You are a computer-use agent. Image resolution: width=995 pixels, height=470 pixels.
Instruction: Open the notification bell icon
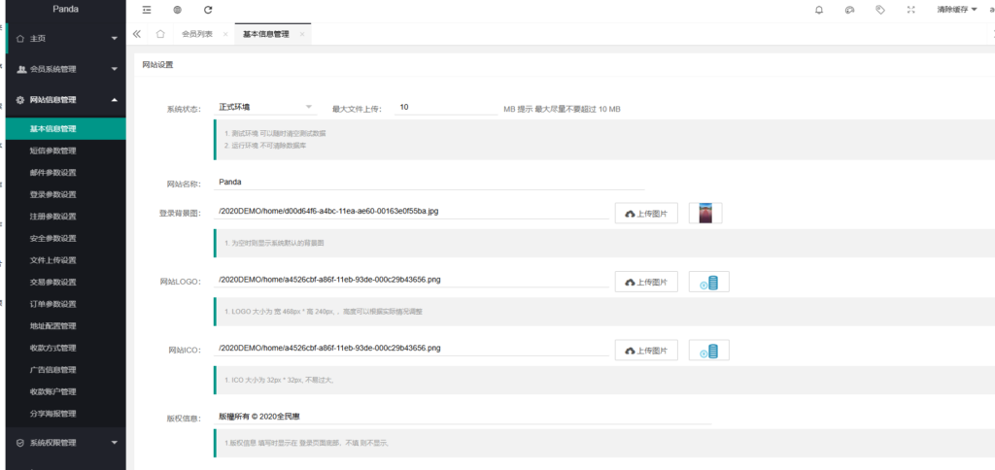click(819, 10)
